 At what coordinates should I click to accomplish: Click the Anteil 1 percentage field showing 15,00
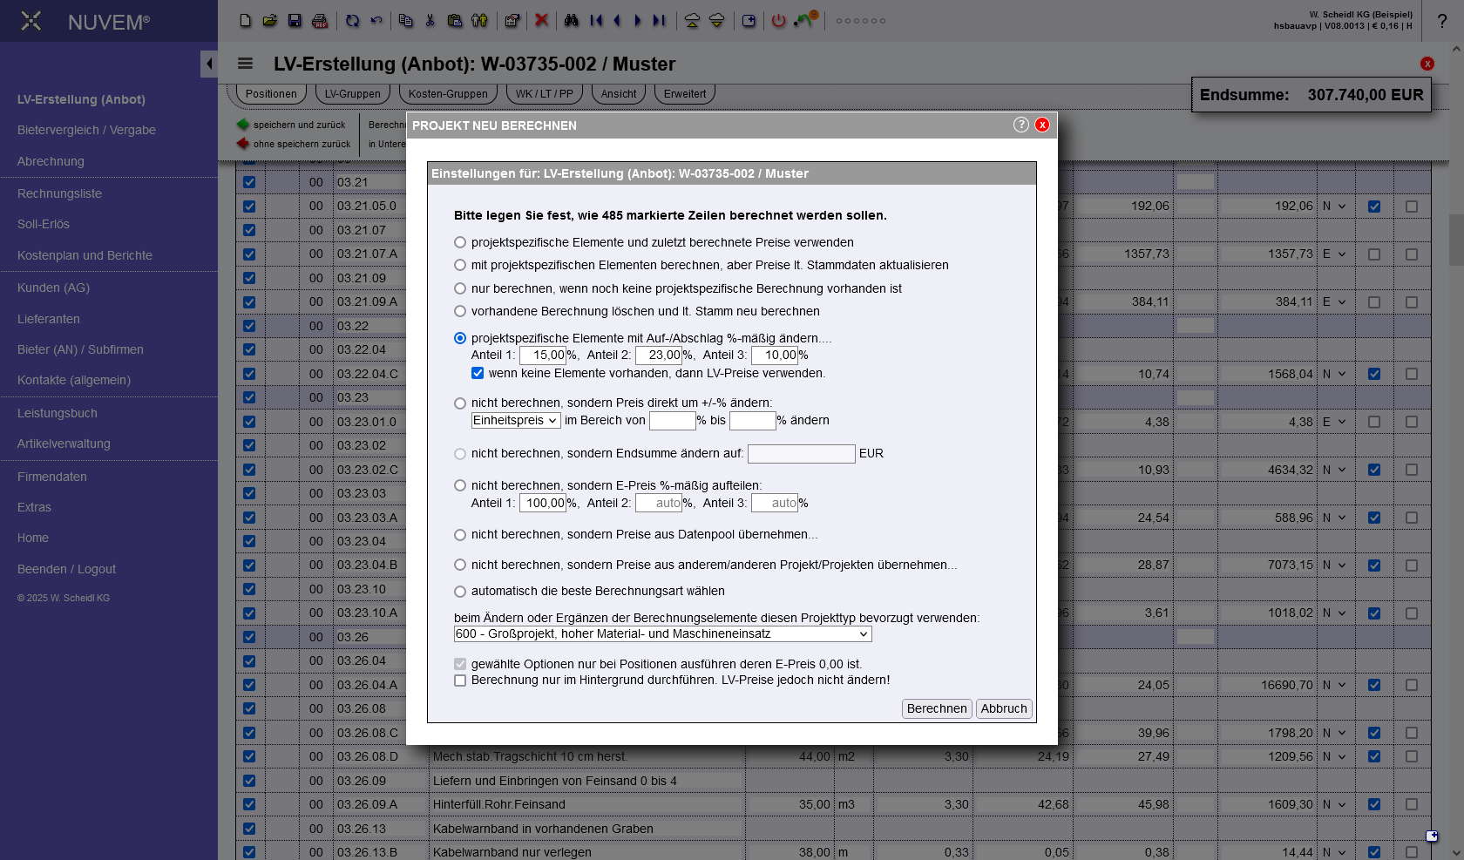pyautogui.click(x=543, y=355)
